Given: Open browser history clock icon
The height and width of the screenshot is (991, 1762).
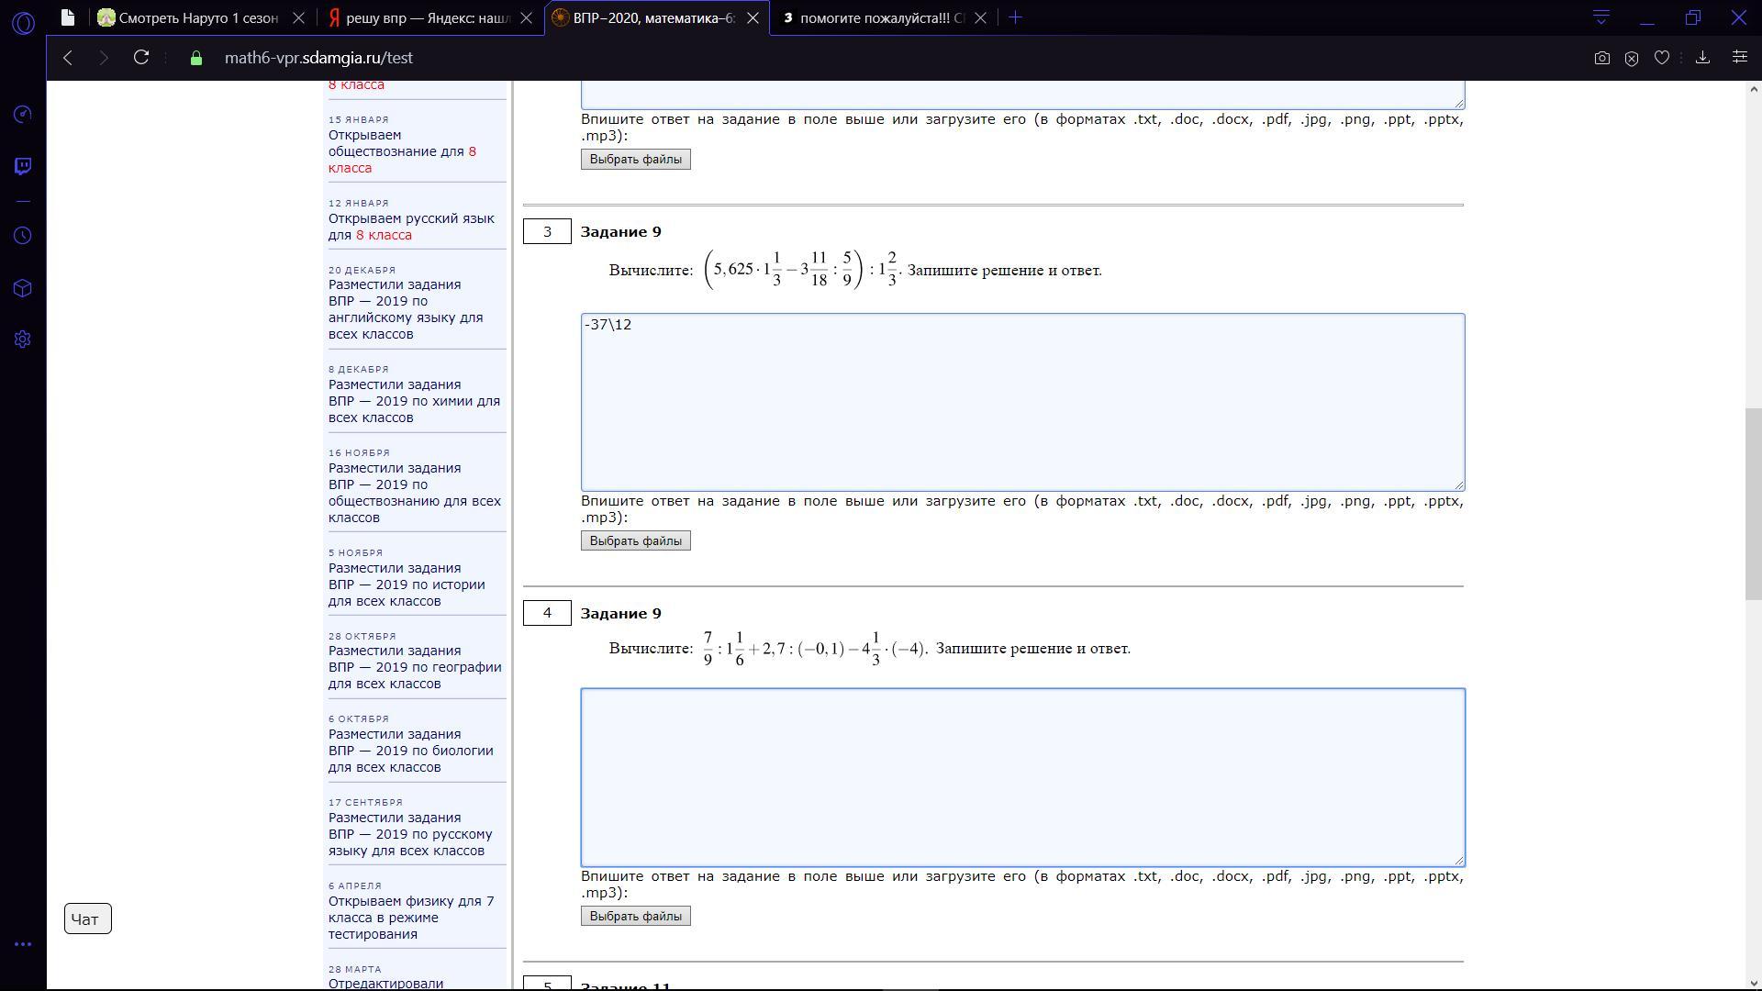Looking at the screenshot, I should pyautogui.click(x=23, y=236).
